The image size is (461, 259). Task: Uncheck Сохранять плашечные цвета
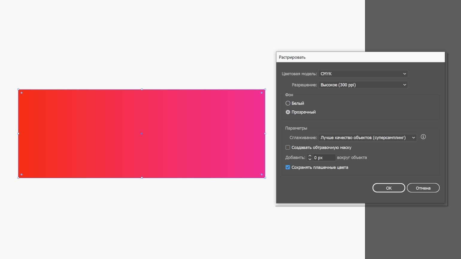pos(288,167)
